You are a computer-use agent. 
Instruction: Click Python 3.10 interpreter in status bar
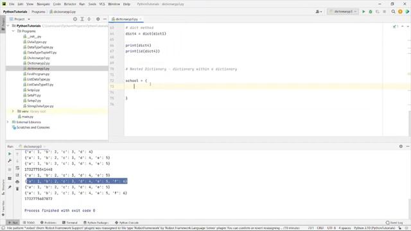pyautogui.click(x=374, y=228)
